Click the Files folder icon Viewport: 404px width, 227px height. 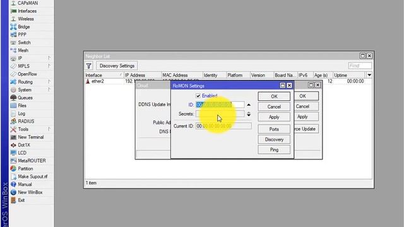click(x=13, y=105)
